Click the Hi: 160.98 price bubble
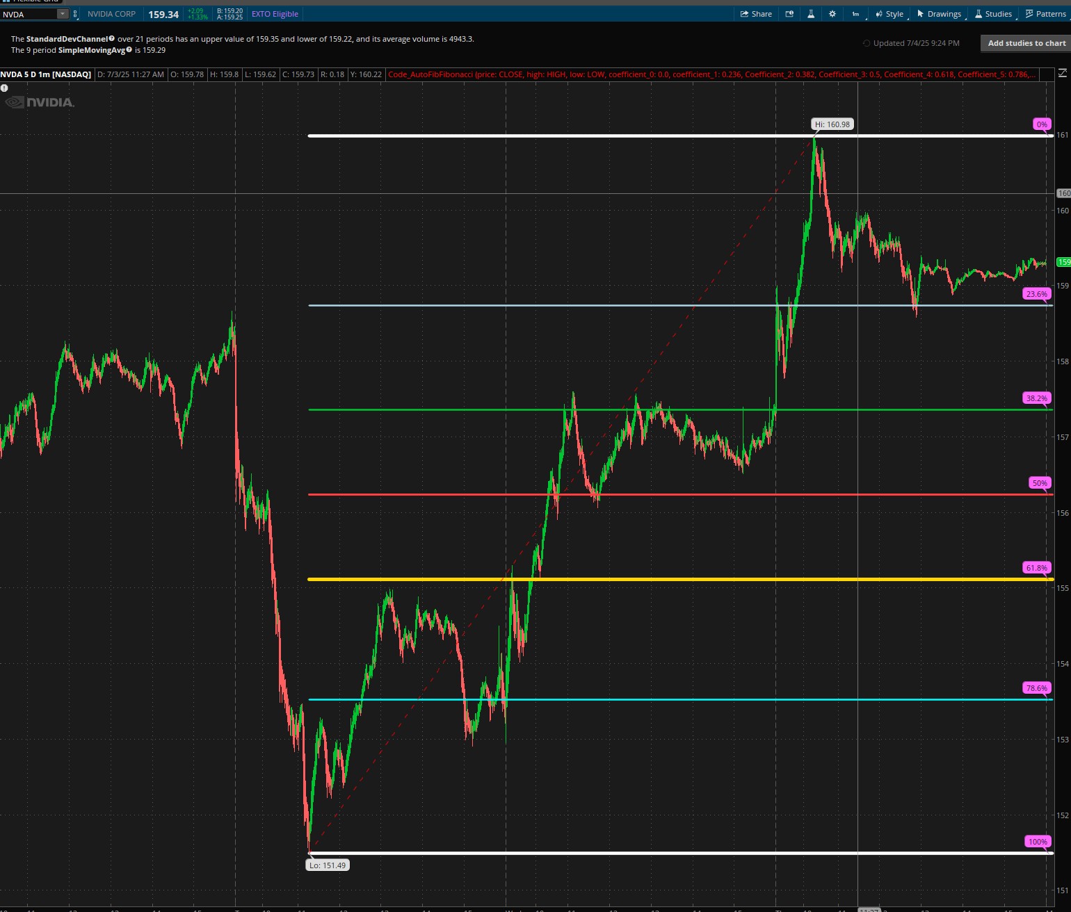The width and height of the screenshot is (1071, 912). point(832,124)
